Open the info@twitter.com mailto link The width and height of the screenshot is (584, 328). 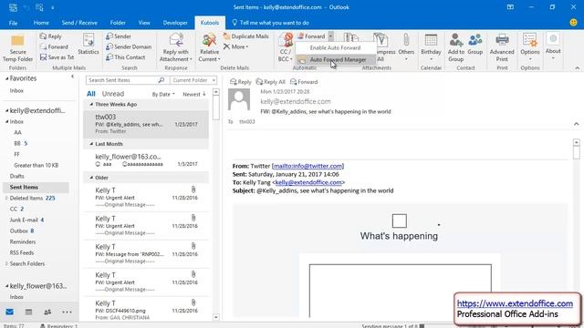pos(308,166)
